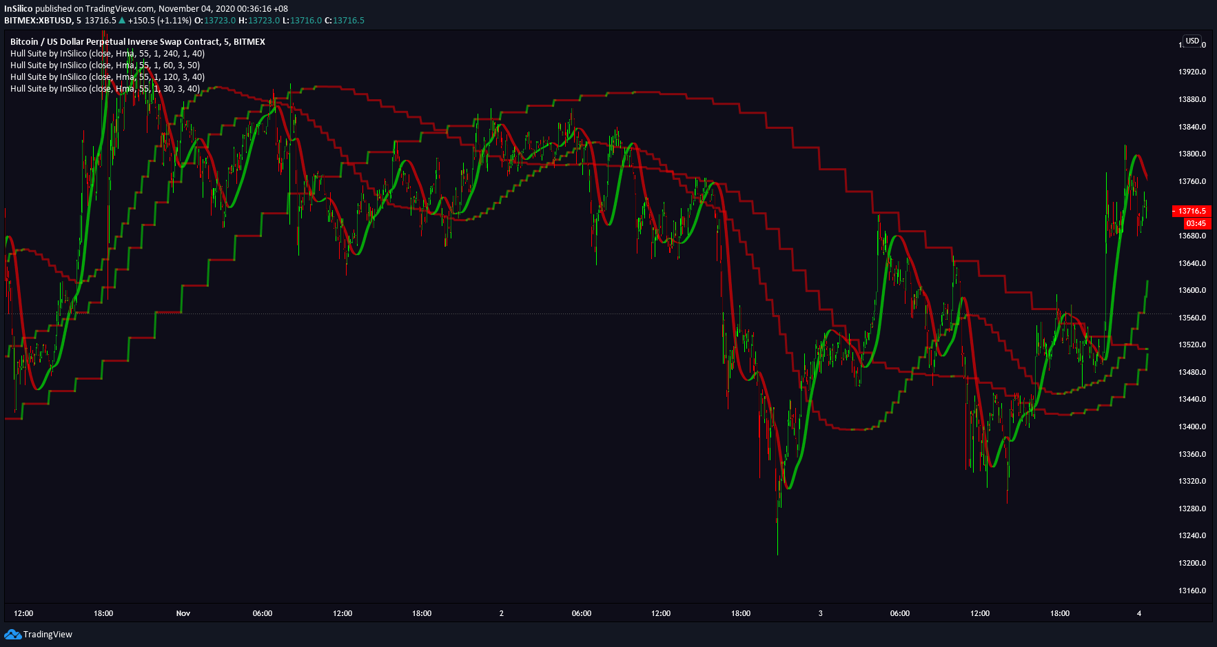Click the 13640.0 price axis label
This screenshot has width=1217, height=647.
point(1192,263)
